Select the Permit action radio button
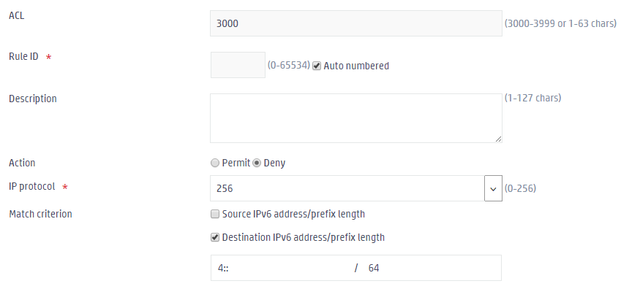Viewport: 640px width, 289px height. pyautogui.click(x=215, y=163)
